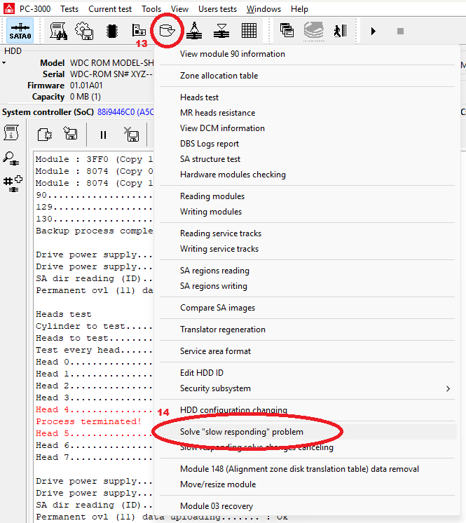
Task: Click the cascaded windows icon in toolbar
Action: (x=287, y=31)
